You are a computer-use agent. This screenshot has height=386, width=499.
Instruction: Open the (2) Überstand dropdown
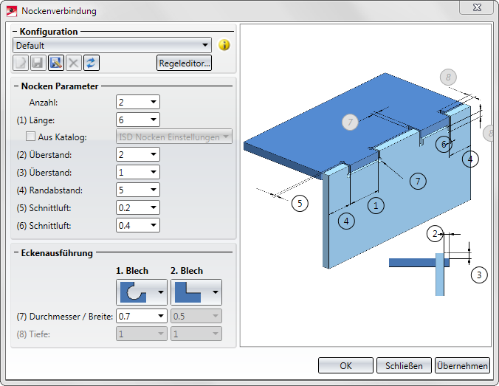point(154,154)
